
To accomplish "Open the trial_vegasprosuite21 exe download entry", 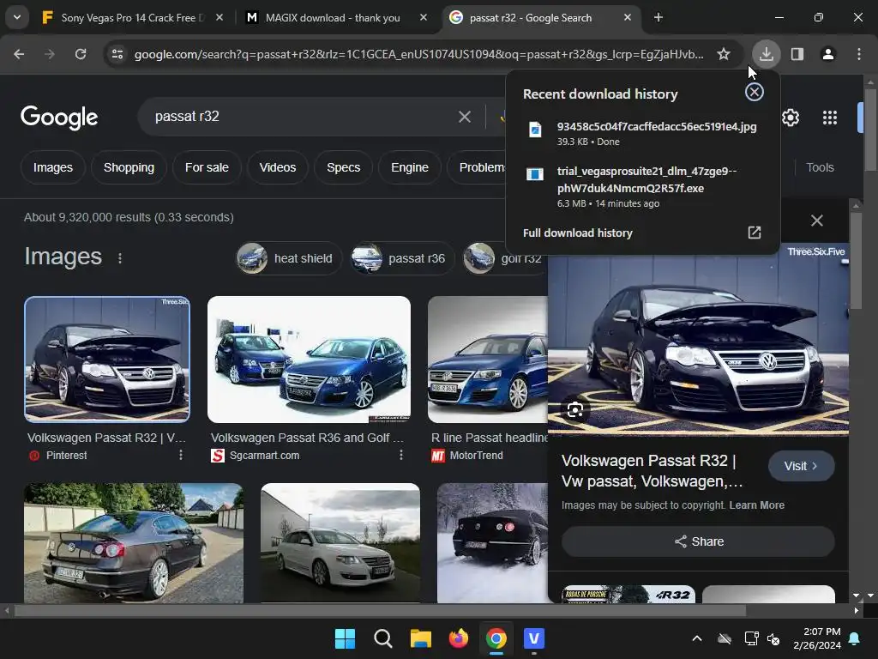I will [x=643, y=186].
